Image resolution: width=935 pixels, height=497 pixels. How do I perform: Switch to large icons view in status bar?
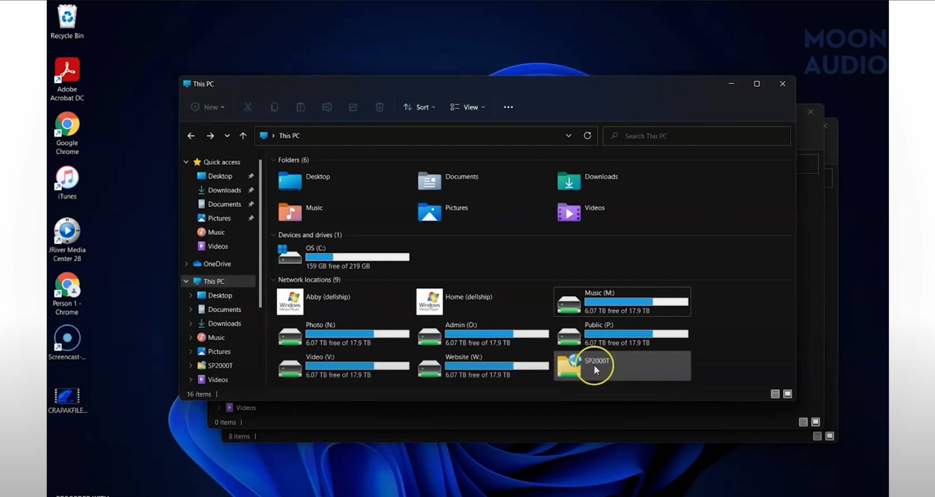tap(787, 394)
